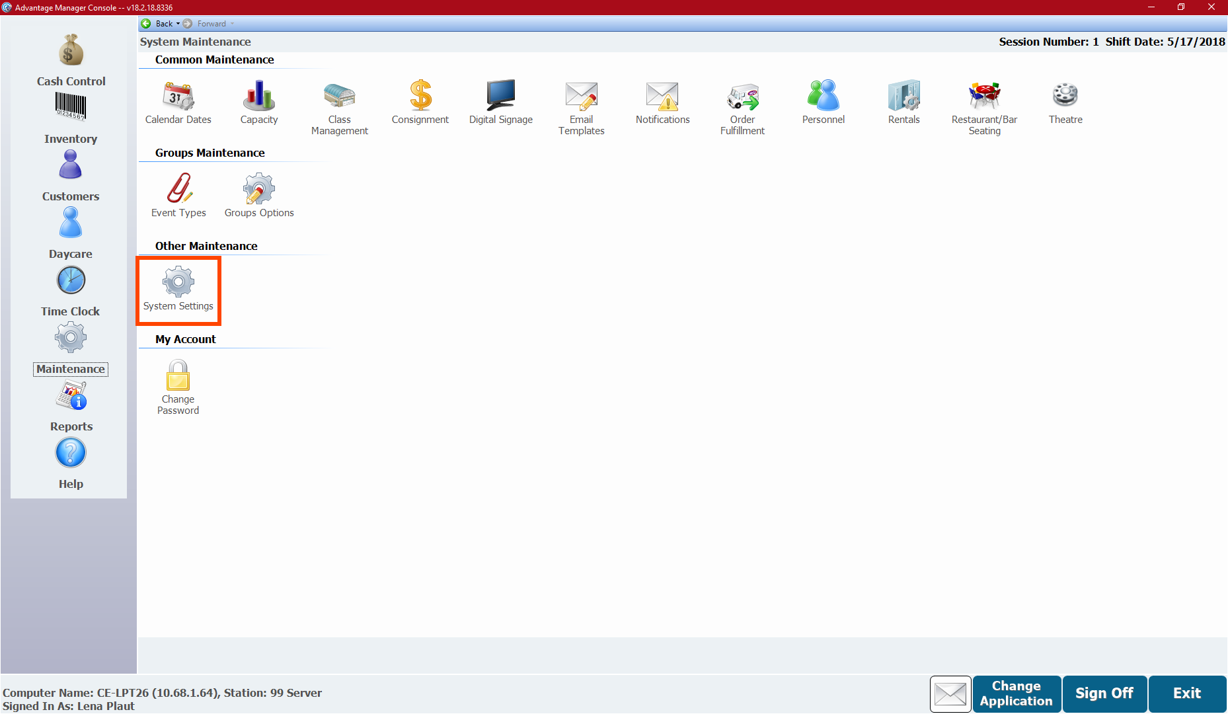
Task: Expand the Forward button history dropdown
Action: [x=233, y=24]
